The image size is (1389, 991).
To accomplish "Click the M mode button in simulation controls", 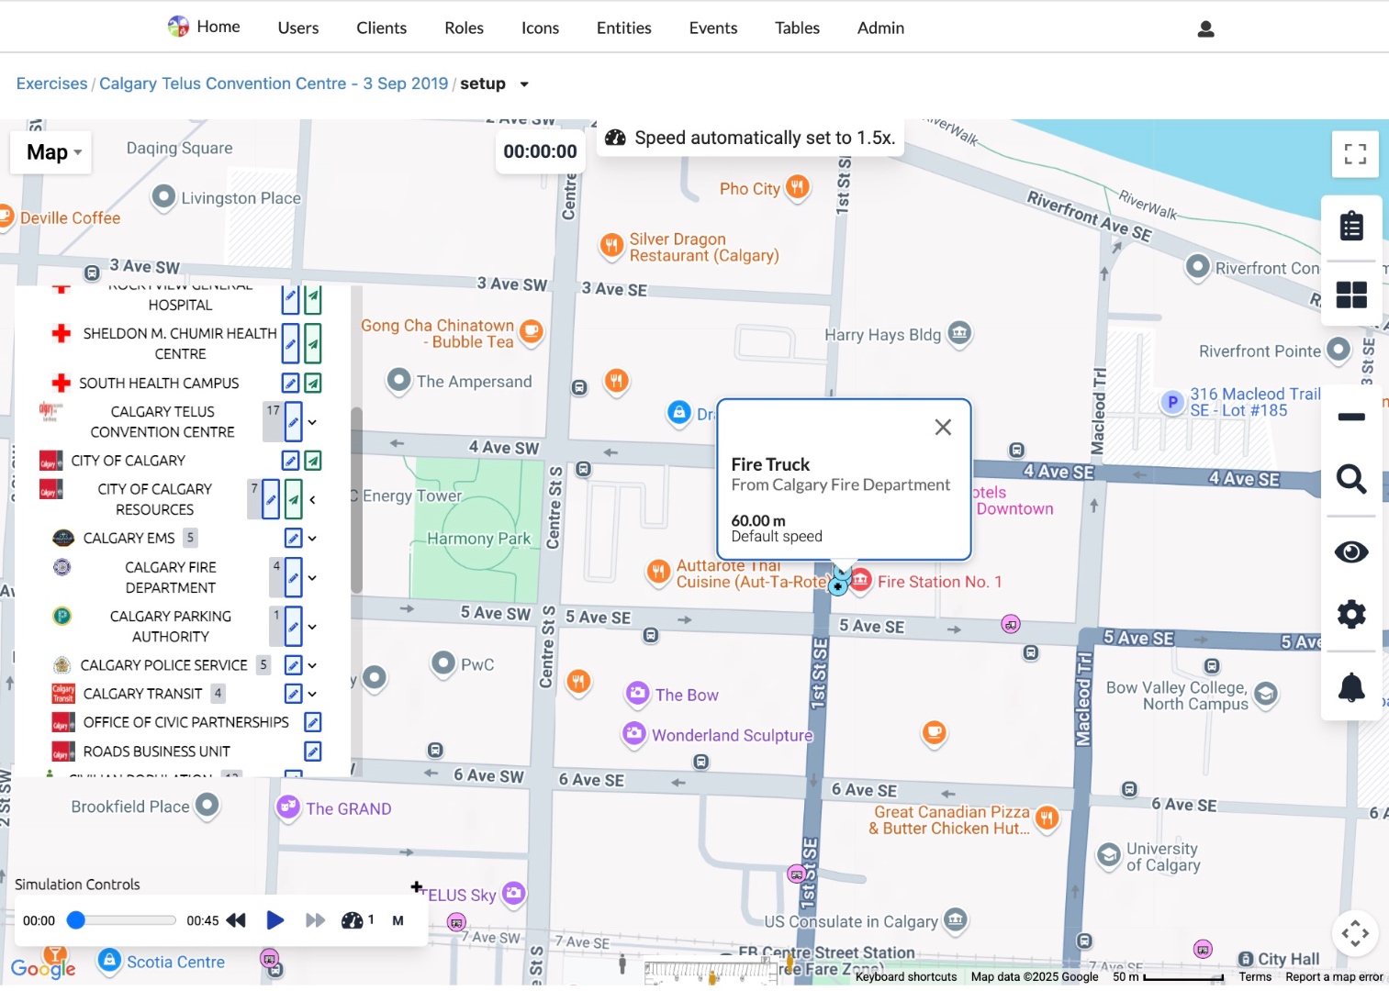I will [x=398, y=920].
